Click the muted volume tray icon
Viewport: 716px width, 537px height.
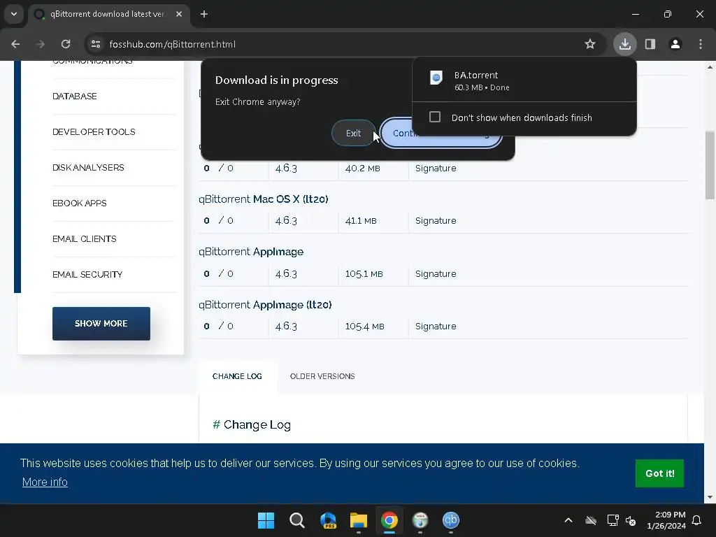point(631,520)
